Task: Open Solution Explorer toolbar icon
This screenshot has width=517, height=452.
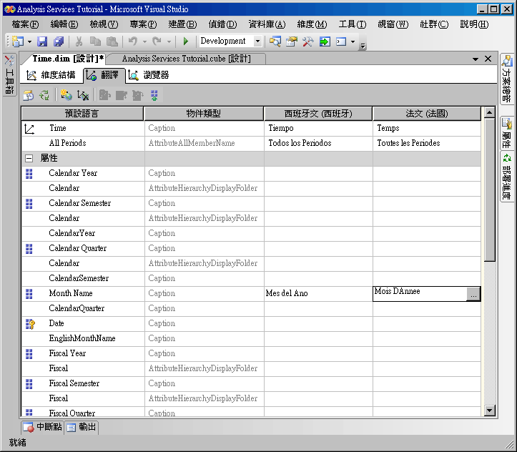Action: pos(275,41)
